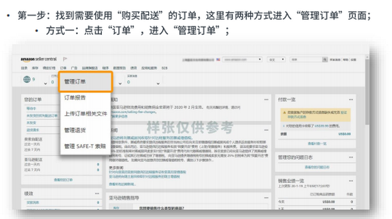Click the US$39.99 amount in the payment note
This screenshot has height=219, width=392.
(x=322, y=126)
